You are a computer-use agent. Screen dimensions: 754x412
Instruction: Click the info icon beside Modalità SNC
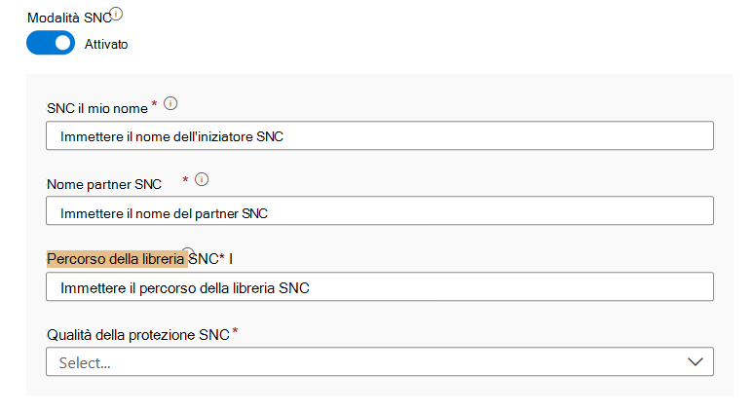tap(117, 14)
